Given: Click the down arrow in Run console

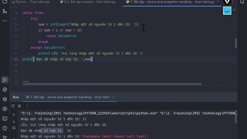Looking at the screenshot, I should pos(14,121).
